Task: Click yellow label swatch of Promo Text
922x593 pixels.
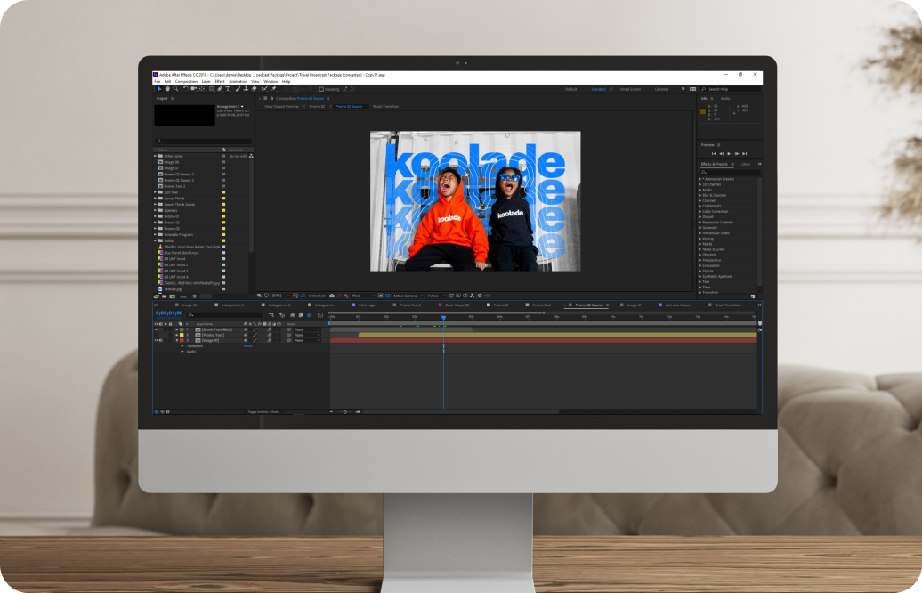Action: (x=182, y=336)
